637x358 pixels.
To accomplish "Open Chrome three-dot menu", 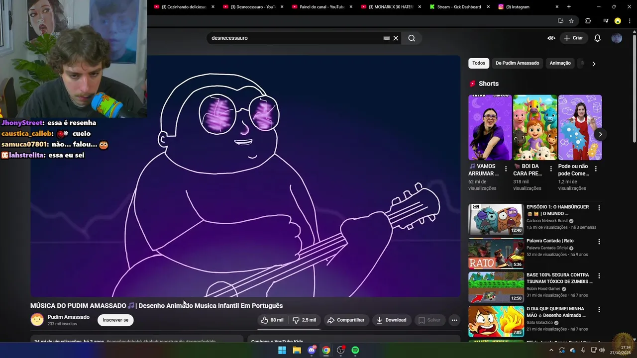I will (x=629, y=21).
